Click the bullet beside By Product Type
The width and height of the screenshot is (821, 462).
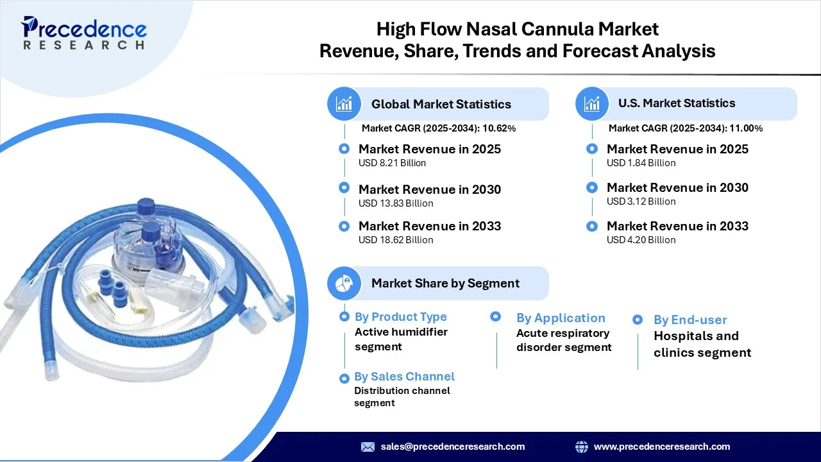point(344,316)
